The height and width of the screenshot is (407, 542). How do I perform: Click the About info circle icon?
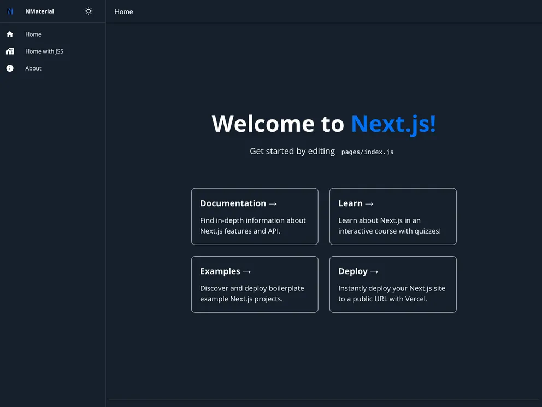point(10,68)
